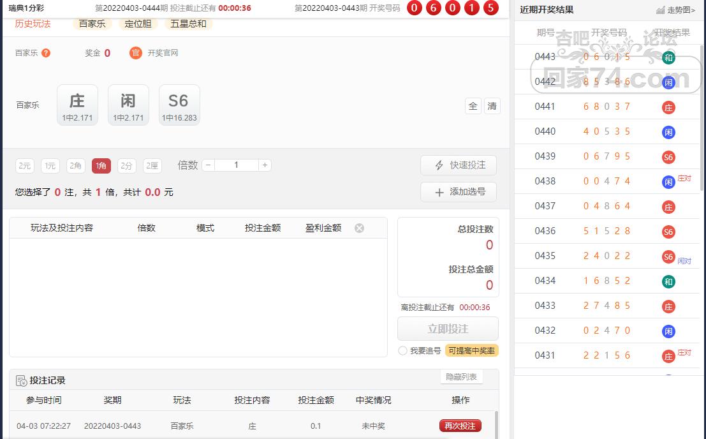Image resolution: width=706 pixels, height=439 pixels.
Task: Click the 可提高中奖率 yellow tag
Action: (x=471, y=351)
